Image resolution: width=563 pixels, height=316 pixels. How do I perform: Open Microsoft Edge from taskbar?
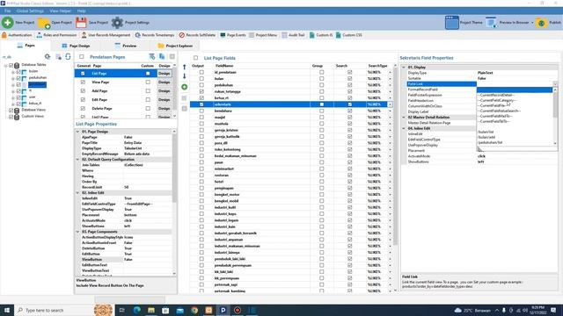pyautogui.click(x=137, y=310)
